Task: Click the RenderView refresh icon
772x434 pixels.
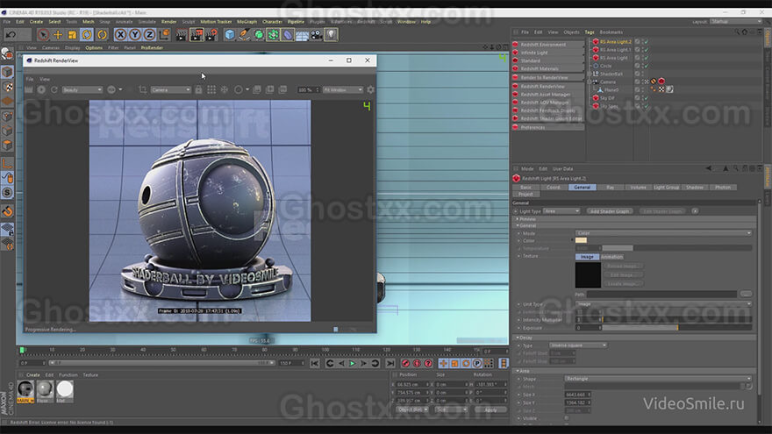Action: click(x=54, y=89)
